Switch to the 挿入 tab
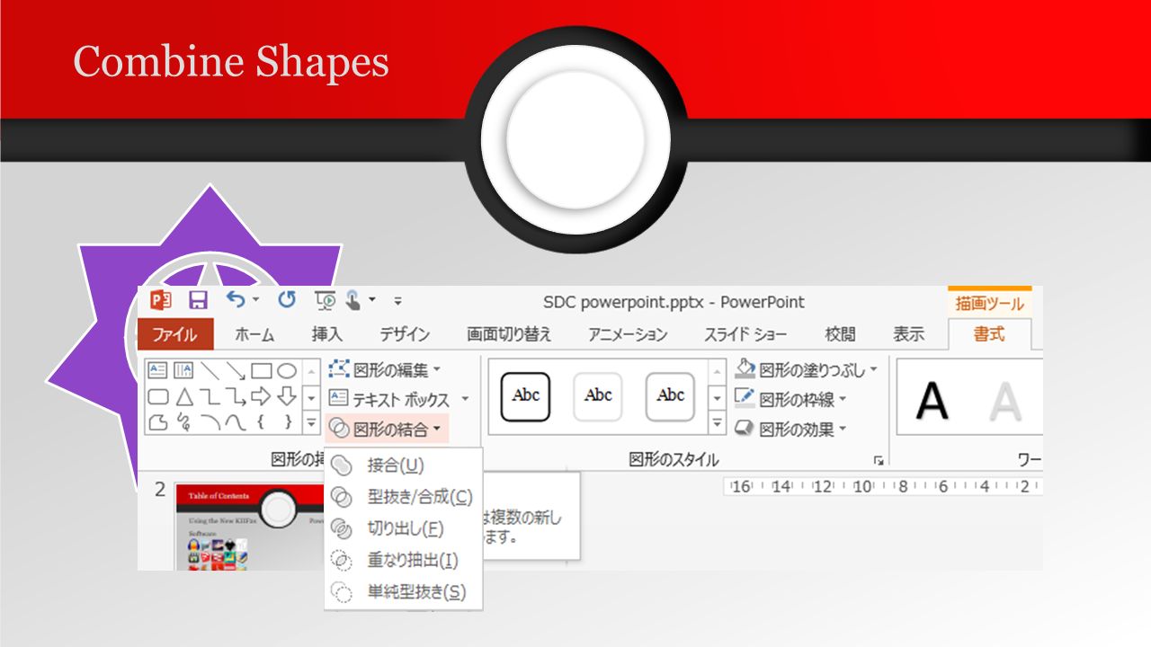The image size is (1151, 647). pyautogui.click(x=326, y=334)
